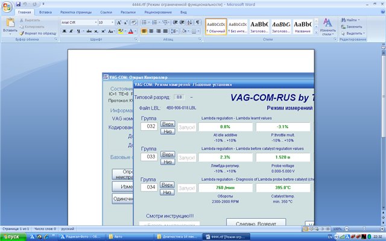Open the Шрифт group dialog launcher
The image size is (386, 241).
pyautogui.click(x=136, y=39)
